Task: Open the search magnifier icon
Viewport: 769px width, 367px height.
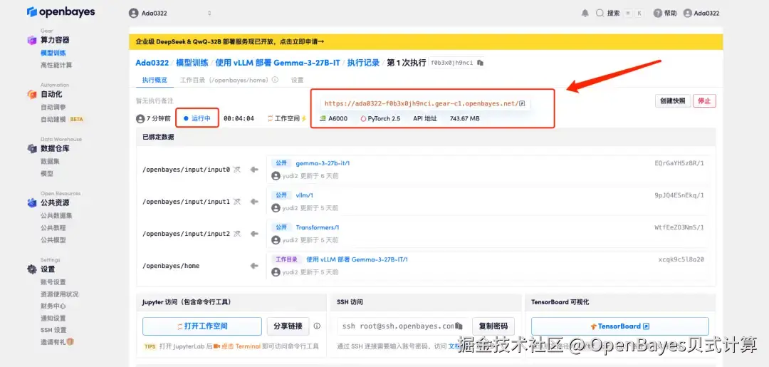Action: [x=600, y=14]
